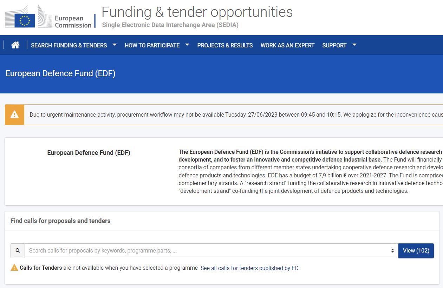Click the View (102) button
The height and width of the screenshot is (288, 443).
pyautogui.click(x=416, y=251)
